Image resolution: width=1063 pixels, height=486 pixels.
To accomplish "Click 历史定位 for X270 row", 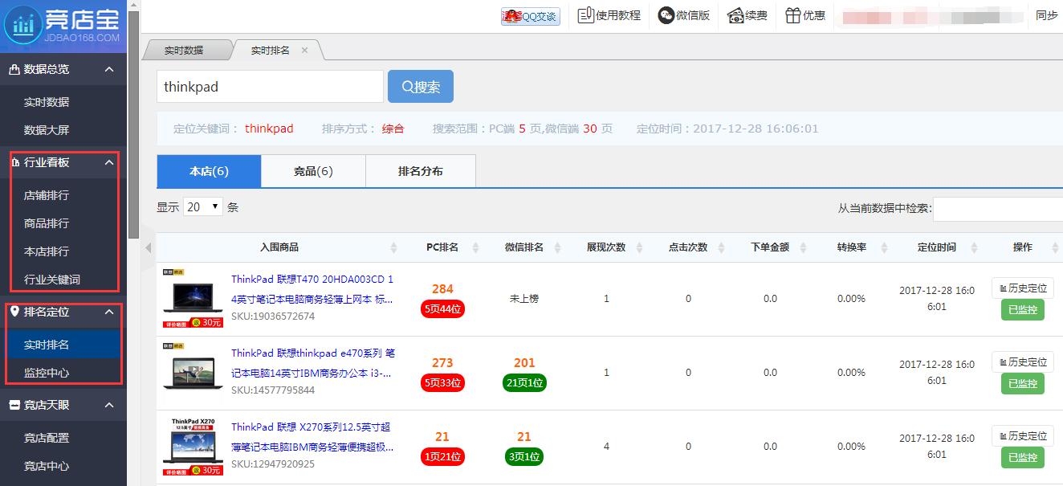I will point(1023,436).
